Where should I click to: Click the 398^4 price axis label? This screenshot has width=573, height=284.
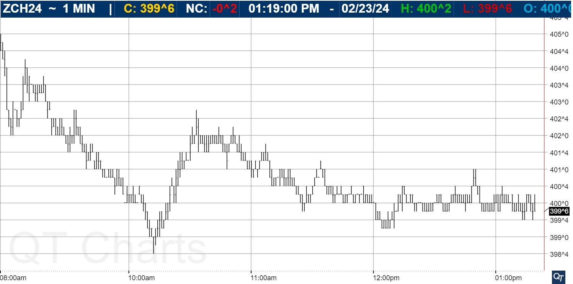[x=558, y=254]
